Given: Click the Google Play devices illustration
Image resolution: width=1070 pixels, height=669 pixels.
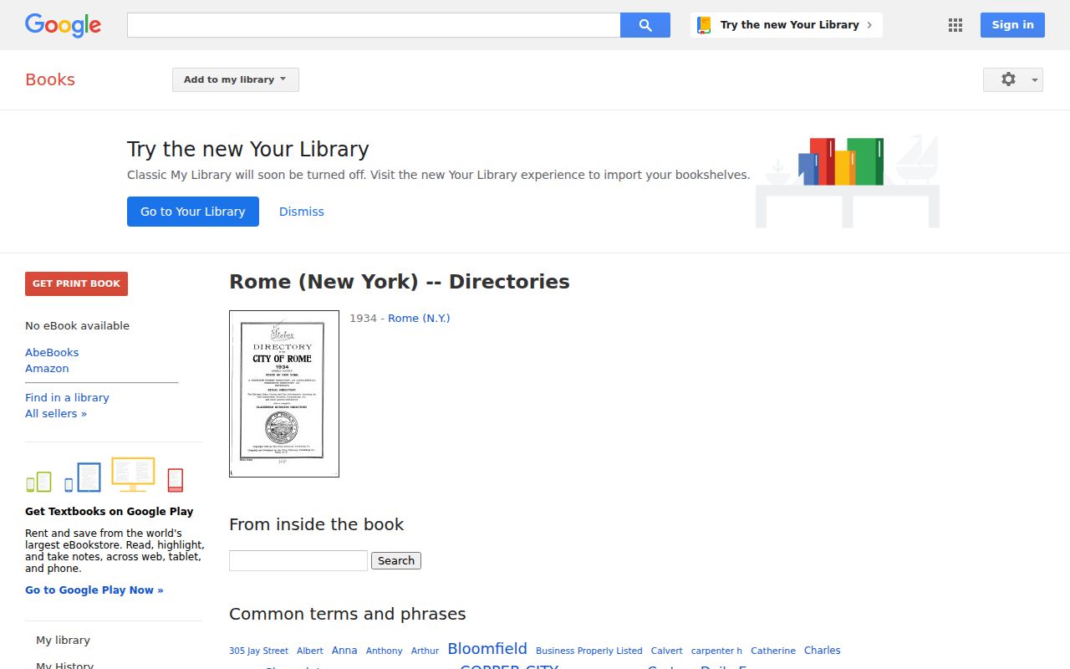Looking at the screenshot, I should (x=104, y=475).
